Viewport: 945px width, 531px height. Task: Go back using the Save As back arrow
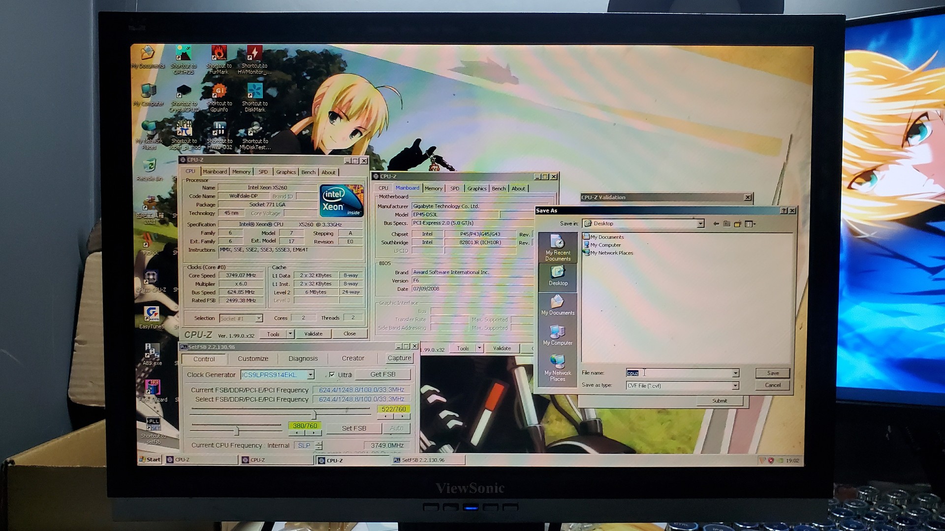[716, 224]
